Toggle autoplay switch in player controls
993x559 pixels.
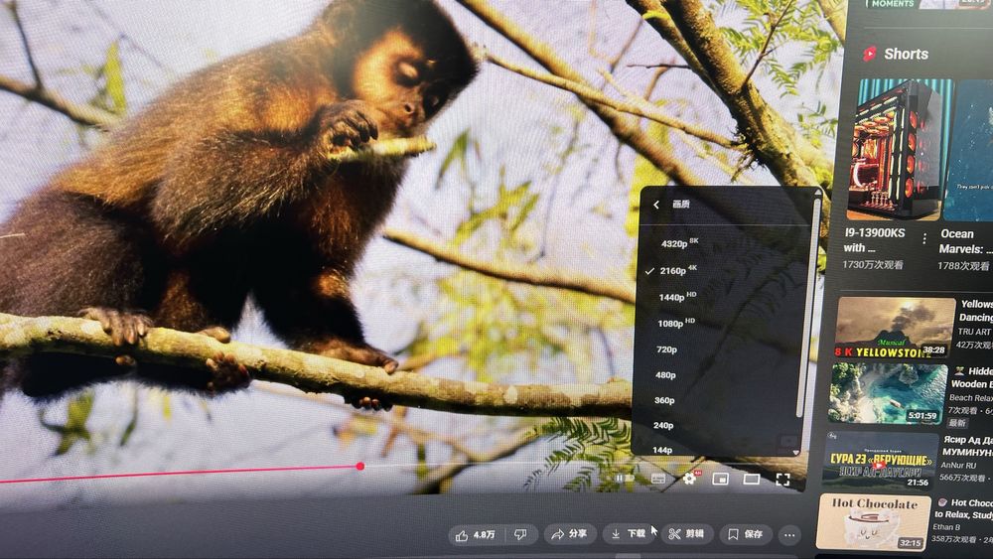625,478
